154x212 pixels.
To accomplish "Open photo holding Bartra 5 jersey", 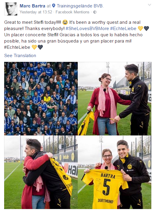I will (115, 172).
